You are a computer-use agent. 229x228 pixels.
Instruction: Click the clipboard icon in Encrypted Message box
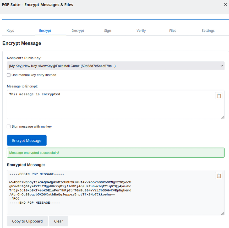click(x=219, y=176)
